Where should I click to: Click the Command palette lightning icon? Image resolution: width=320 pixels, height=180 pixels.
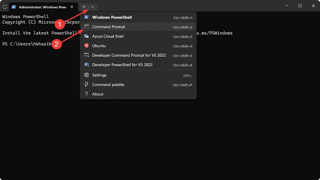click(87, 84)
